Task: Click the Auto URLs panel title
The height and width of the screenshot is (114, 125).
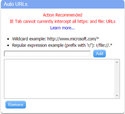Action: click(16, 4)
